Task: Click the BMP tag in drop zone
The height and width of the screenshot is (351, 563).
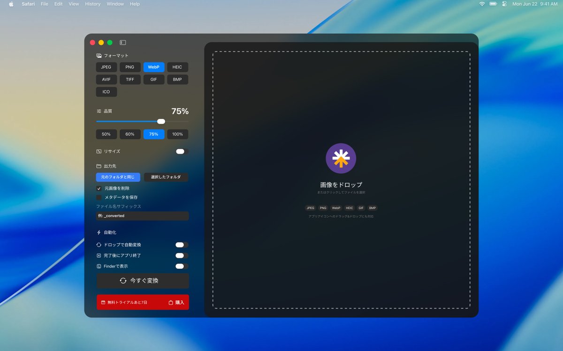Action: (x=372, y=208)
